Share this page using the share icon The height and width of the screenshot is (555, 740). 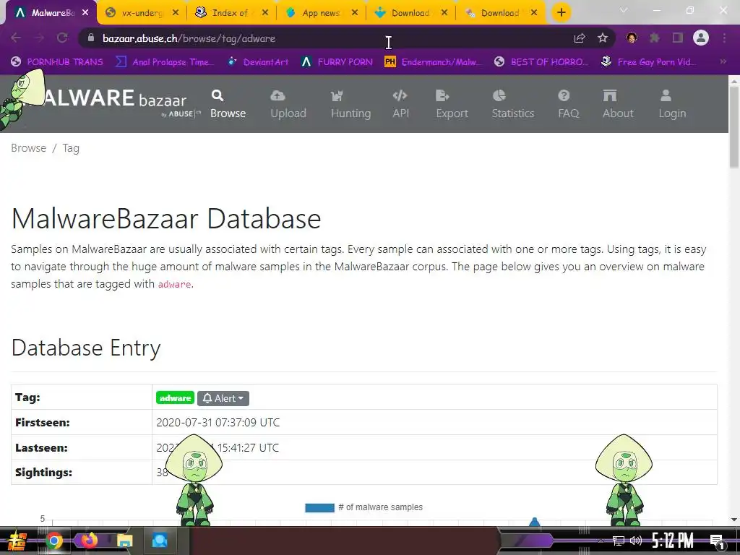[x=580, y=38]
